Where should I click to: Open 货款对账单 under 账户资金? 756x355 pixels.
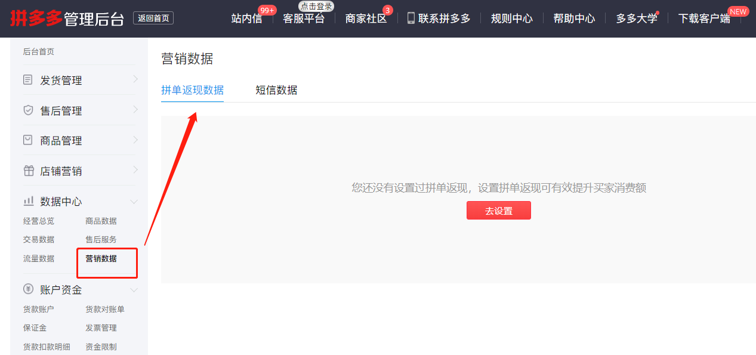click(105, 309)
